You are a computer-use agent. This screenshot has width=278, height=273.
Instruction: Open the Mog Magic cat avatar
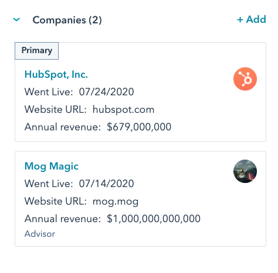245,171
